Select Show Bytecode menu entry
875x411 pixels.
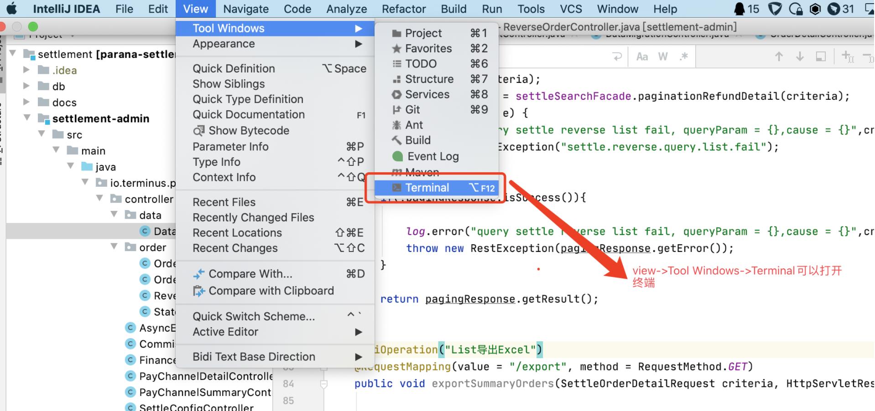point(275,131)
